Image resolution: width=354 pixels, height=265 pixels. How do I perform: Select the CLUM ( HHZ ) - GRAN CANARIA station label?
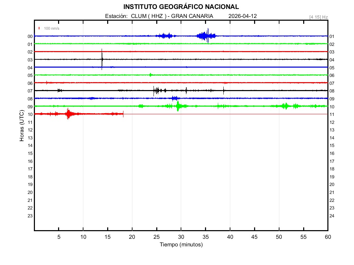click(x=172, y=16)
